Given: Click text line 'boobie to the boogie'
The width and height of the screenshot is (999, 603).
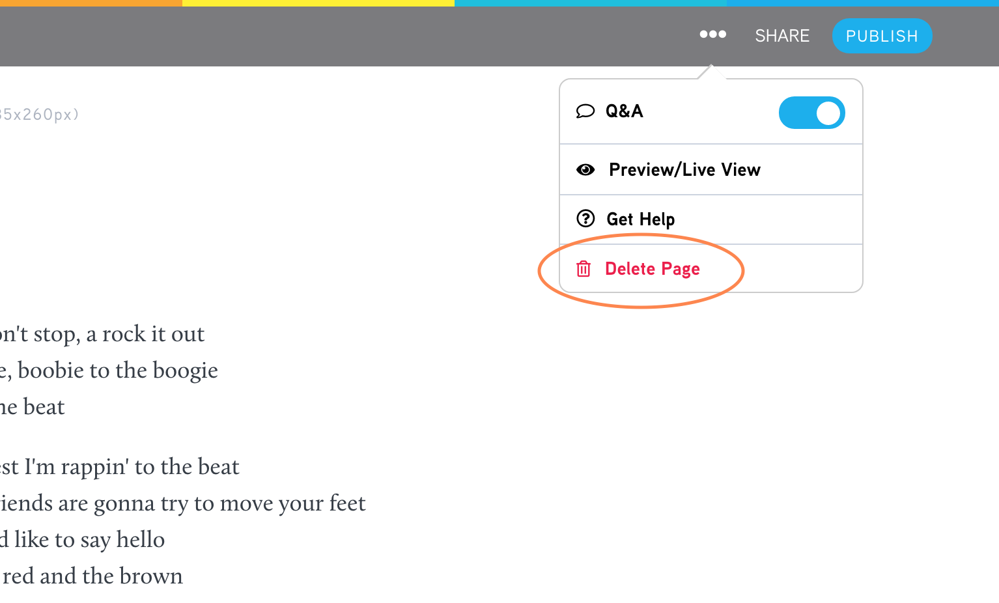Looking at the screenshot, I should point(109,371).
